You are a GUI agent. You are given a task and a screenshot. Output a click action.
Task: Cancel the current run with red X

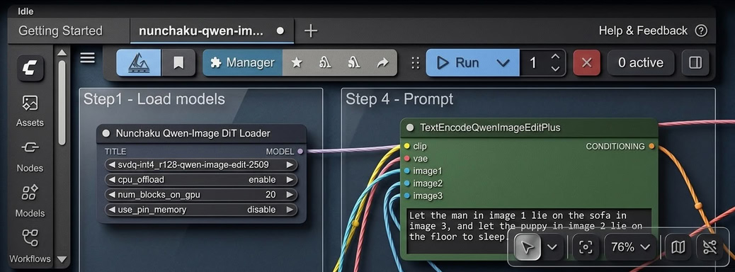pos(586,63)
